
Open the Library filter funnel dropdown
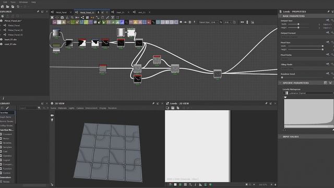pos(39,108)
